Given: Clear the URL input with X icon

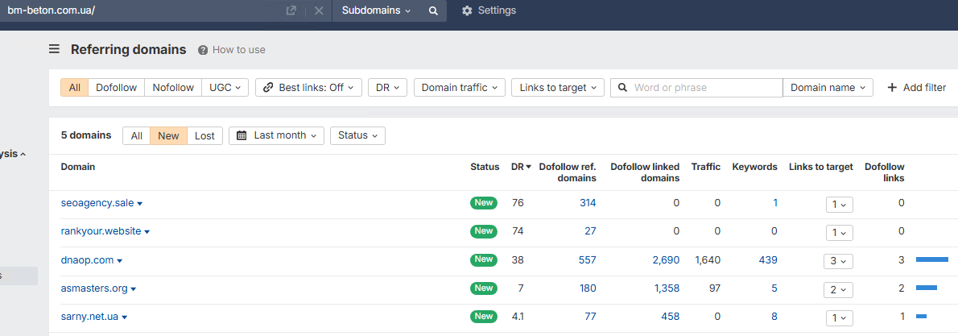Looking at the screenshot, I should pyautogui.click(x=319, y=11).
